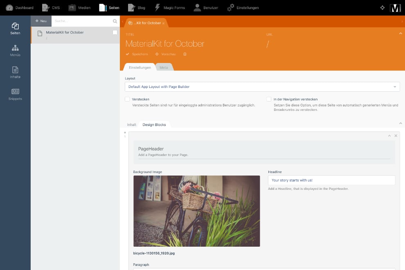Image resolution: width=405 pixels, height=270 pixels.
Task: Select MaterialKit for October in page list
Action: tap(75, 35)
